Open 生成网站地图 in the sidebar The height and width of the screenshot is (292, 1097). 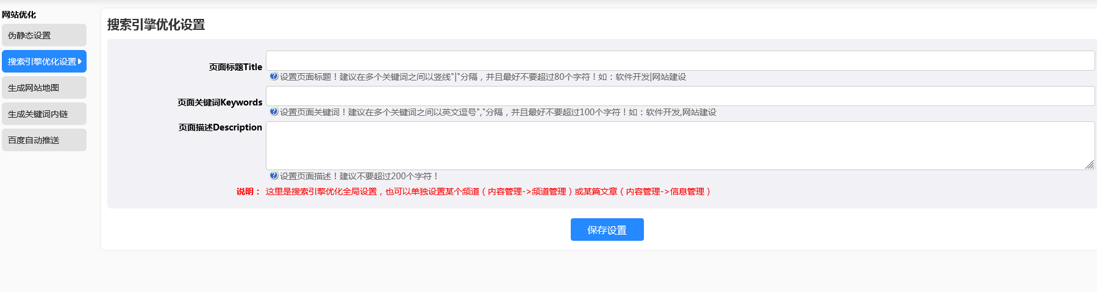[x=44, y=88]
